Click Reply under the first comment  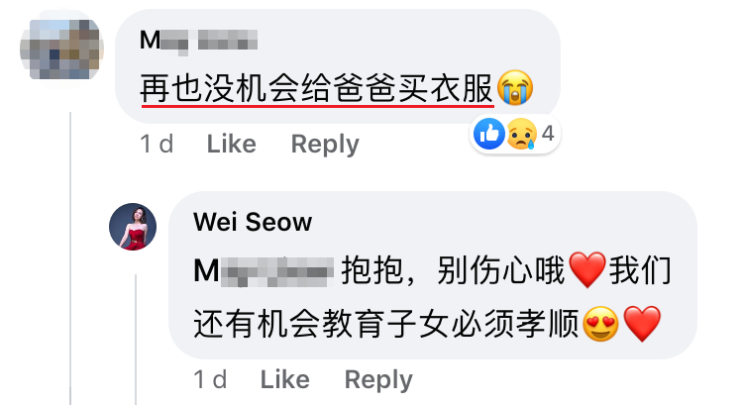325,144
